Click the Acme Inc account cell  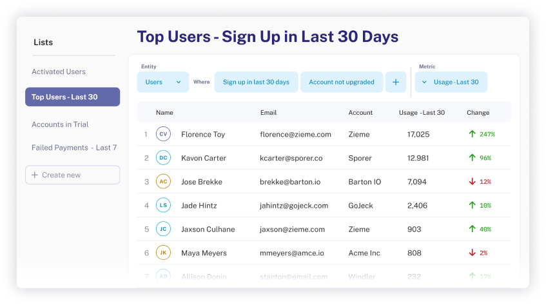(x=364, y=253)
